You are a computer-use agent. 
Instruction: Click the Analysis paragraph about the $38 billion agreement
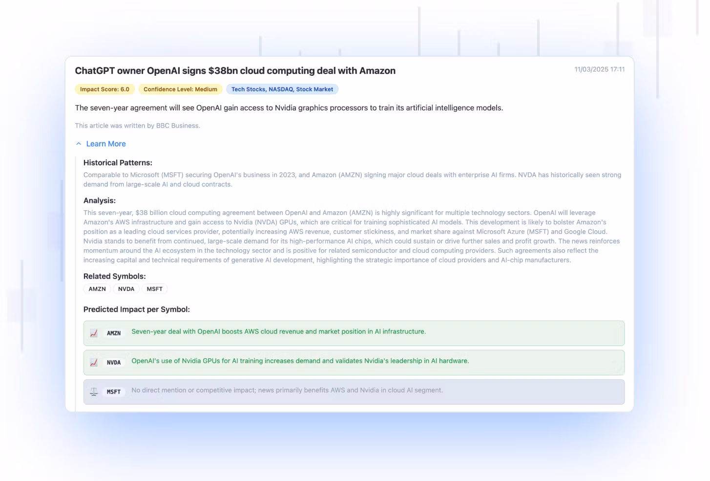(352, 237)
